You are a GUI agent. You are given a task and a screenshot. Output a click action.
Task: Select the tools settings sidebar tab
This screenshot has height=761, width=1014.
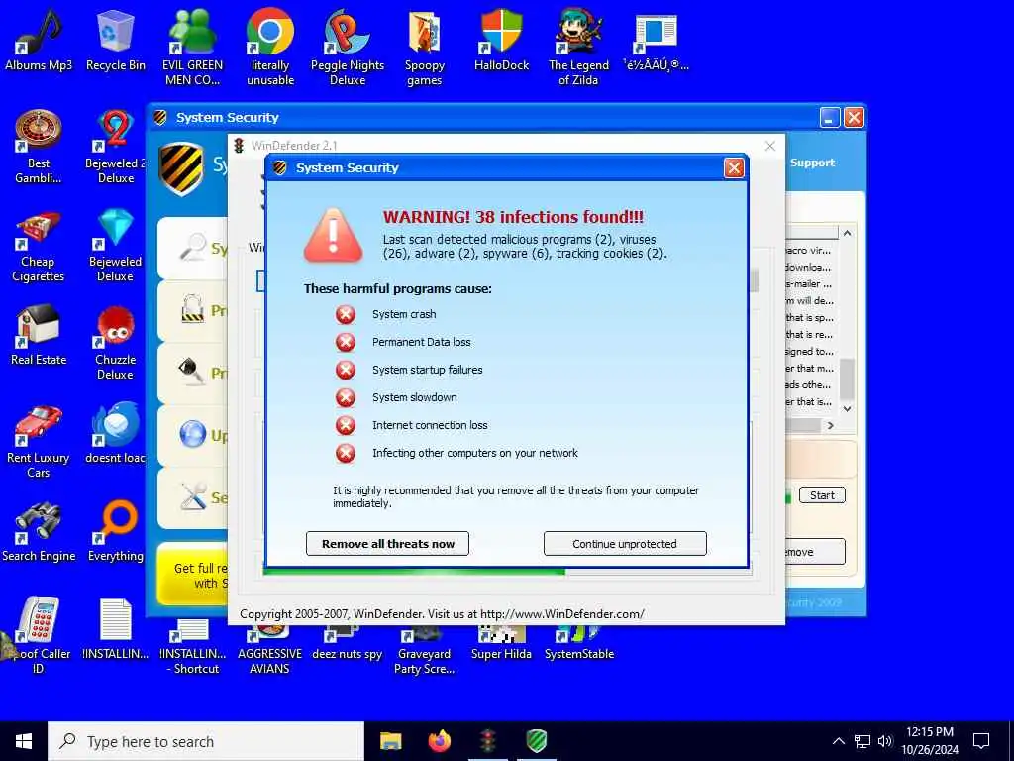pyautogui.click(x=193, y=497)
